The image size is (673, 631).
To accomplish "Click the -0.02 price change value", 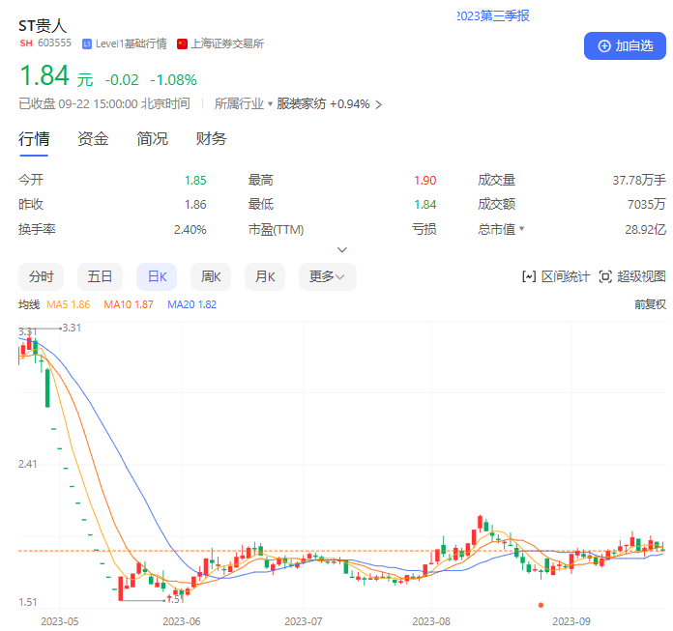I will (x=122, y=80).
